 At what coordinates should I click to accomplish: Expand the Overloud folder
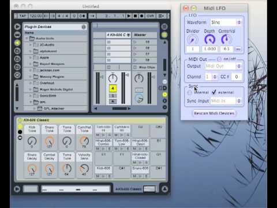(x=30, y=83)
